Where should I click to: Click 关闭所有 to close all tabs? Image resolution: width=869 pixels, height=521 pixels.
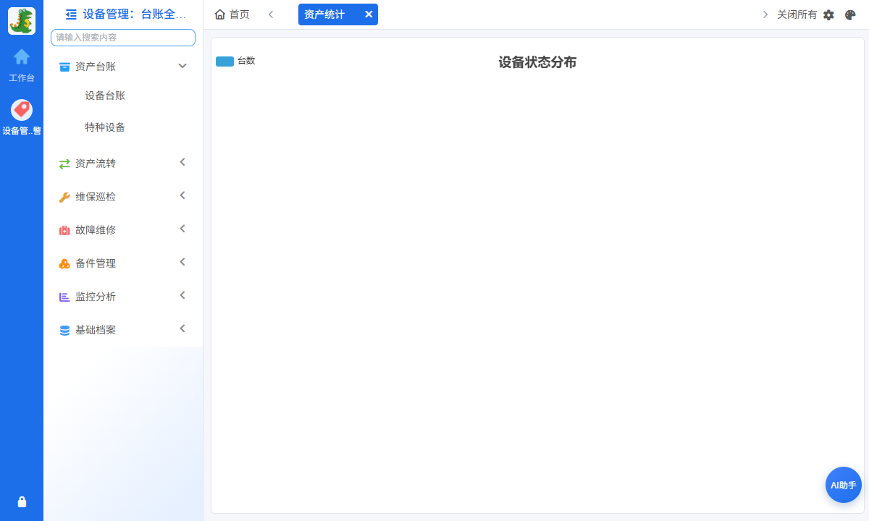coord(797,14)
